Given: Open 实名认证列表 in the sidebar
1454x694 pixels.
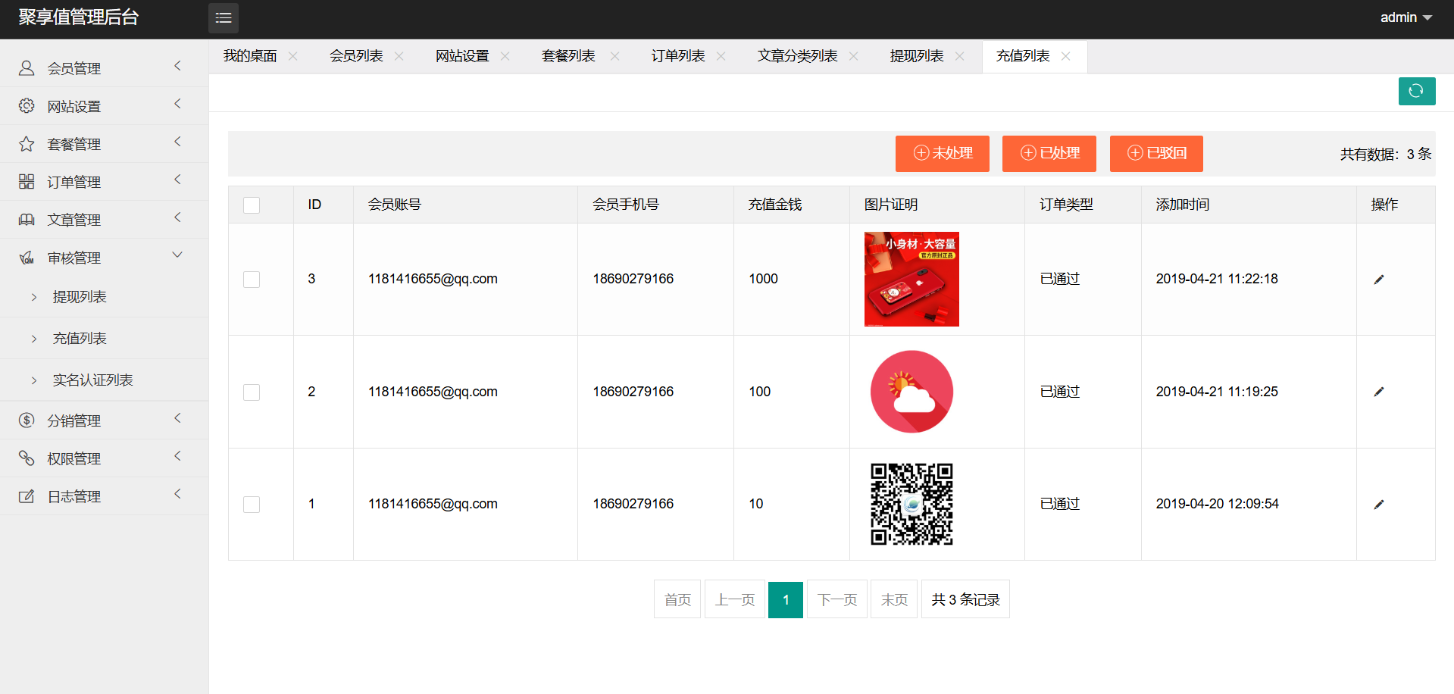Looking at the screenshot, I should point(92,380).
